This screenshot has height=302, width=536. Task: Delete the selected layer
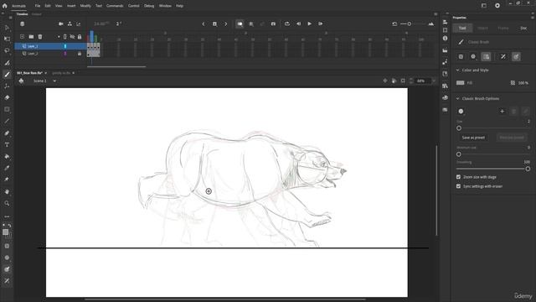tap(40, 37)
